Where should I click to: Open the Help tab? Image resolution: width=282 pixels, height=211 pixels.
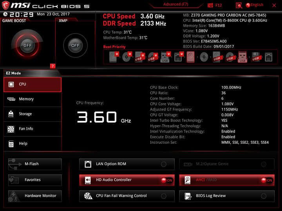click(x=33, y=144)
